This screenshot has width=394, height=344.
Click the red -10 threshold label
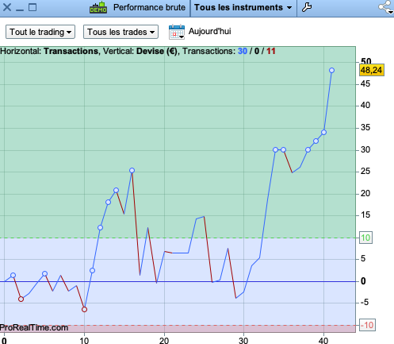tap(367, 325)
